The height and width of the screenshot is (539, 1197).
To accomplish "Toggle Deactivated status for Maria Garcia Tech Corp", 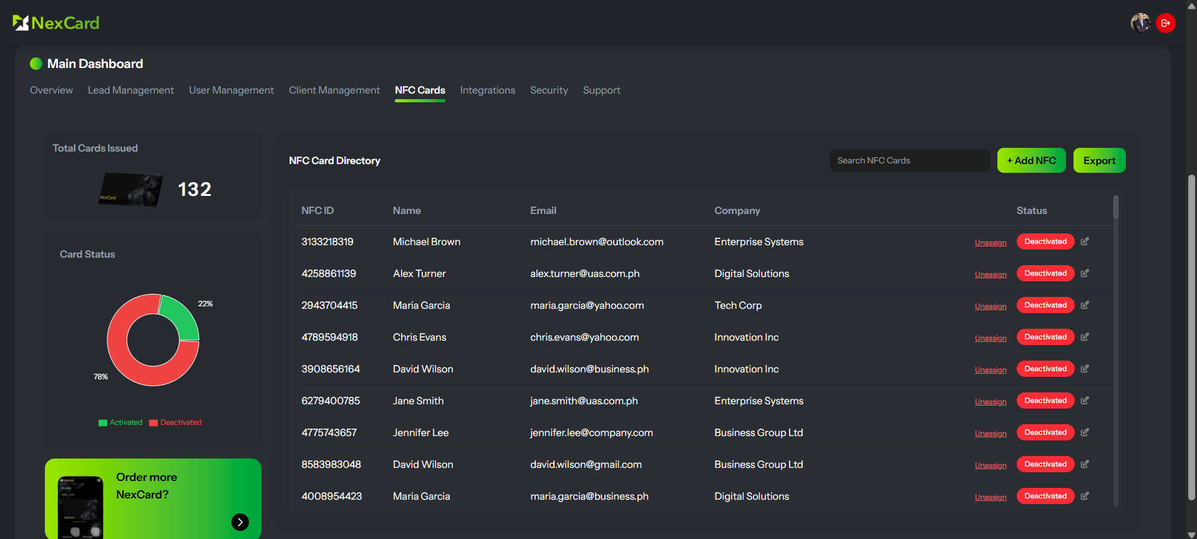I will [x=1045, y=305].
